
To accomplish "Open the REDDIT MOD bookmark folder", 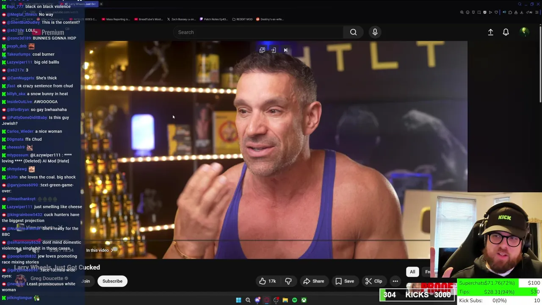I will (242, 19).
